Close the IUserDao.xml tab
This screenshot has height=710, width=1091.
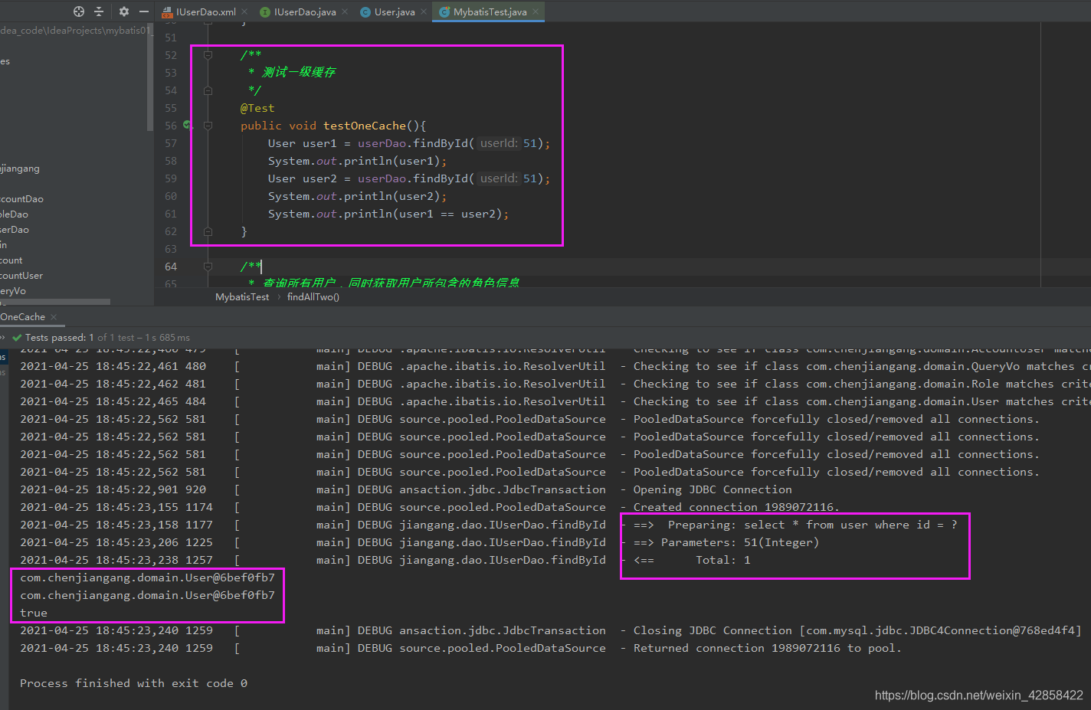pos(244,12)
